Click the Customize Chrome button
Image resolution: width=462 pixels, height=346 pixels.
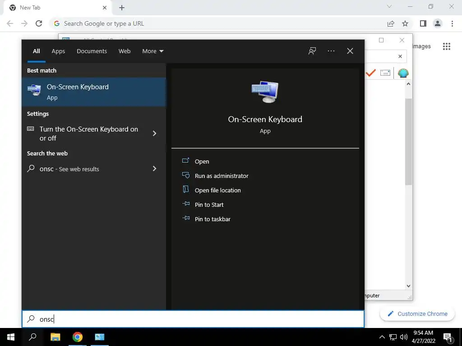click(x=417, y=314)
